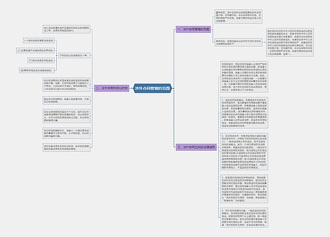Select the far-right note starting 因合同纠纷
This screenshot has height=237, width=330.
(290, 41)
